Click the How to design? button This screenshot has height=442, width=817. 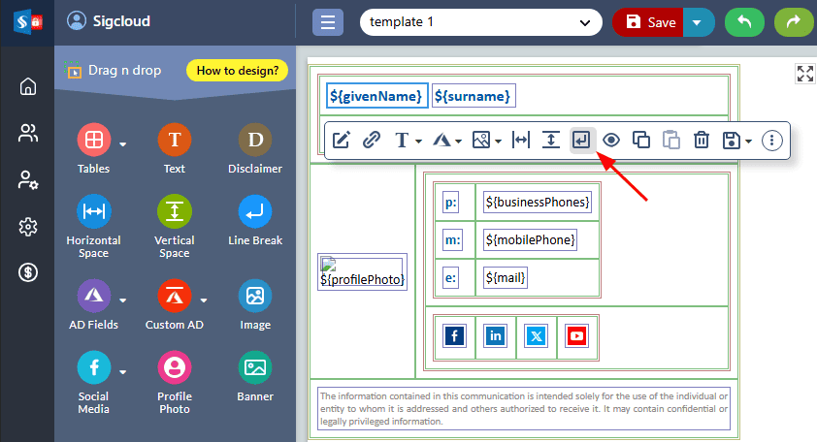coord(237,70)
